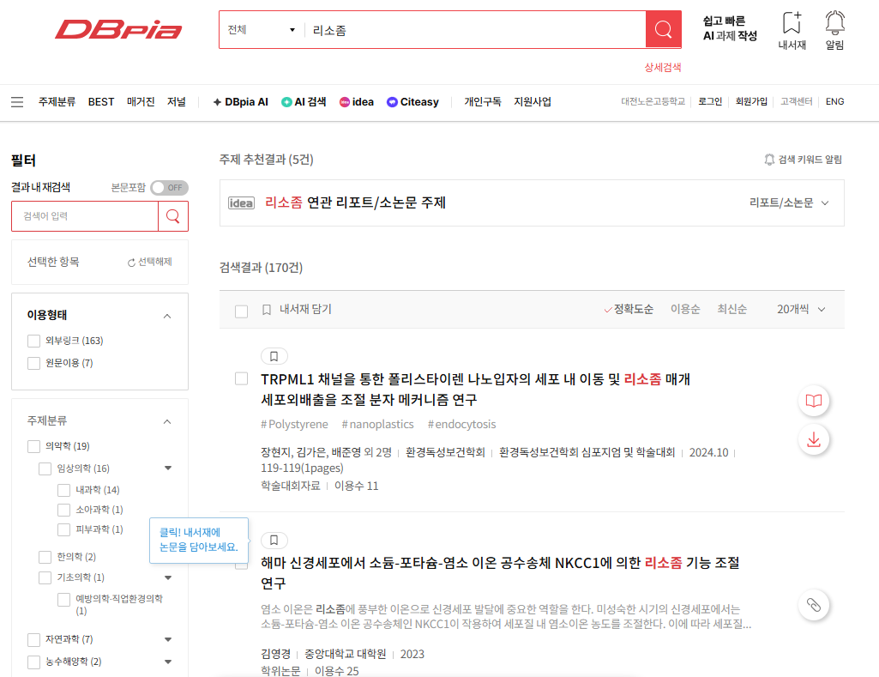The image size is (879, 677).
Task: Click the 로그인 login link
Action: [709, 101]
